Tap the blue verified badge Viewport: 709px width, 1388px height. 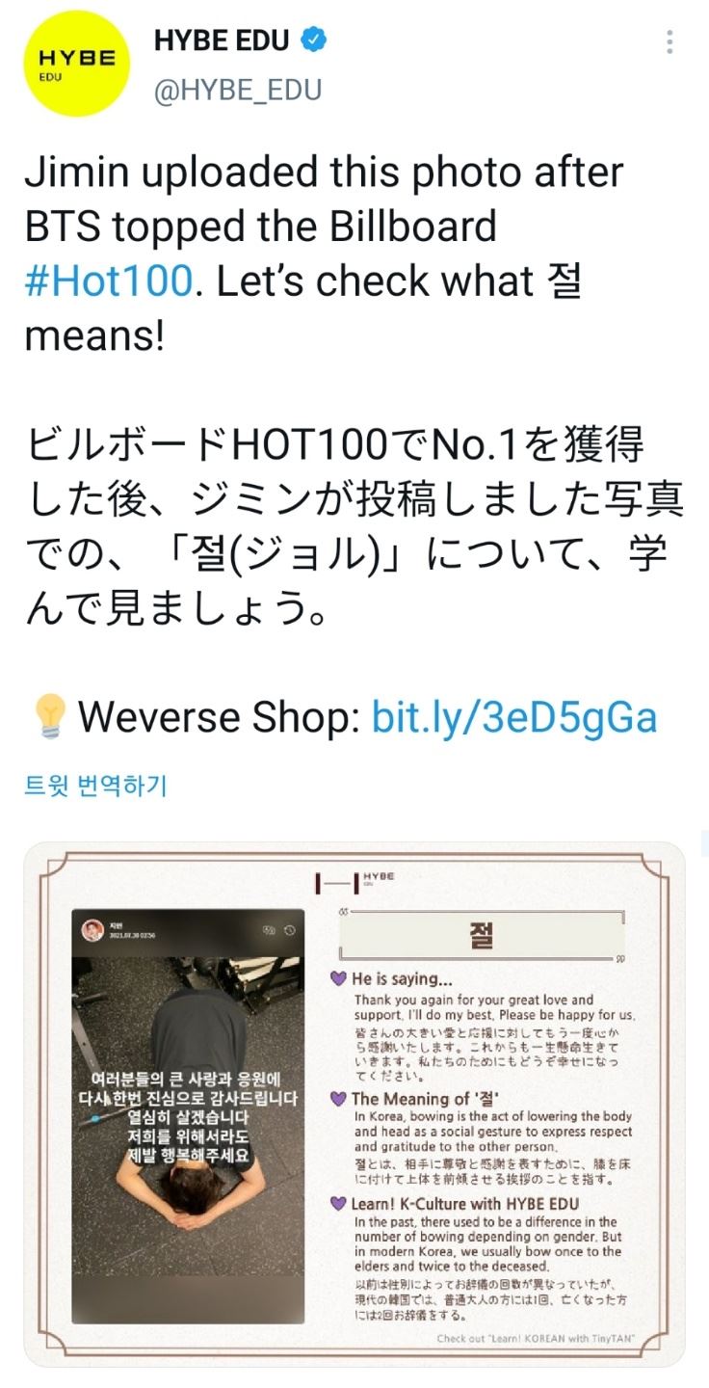pos(314,40)
